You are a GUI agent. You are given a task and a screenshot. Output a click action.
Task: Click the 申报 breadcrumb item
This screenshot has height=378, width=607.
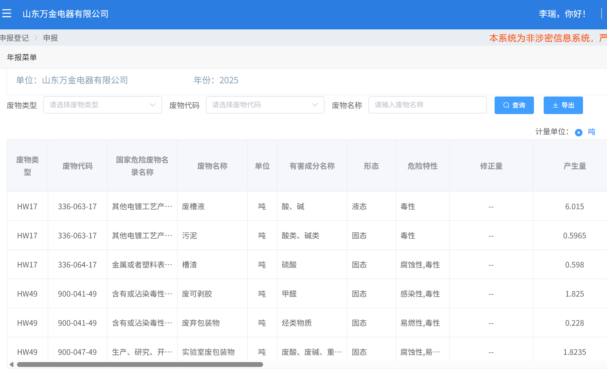click(50, 38)
